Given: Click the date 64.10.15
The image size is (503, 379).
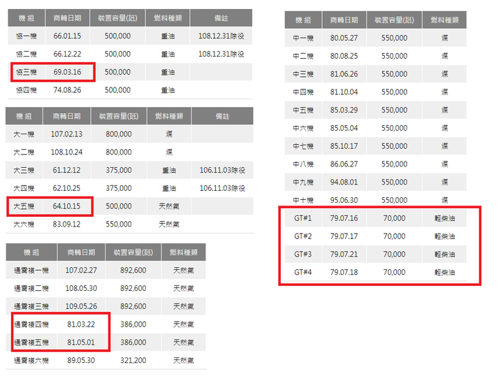Looking at the screenshot, I should pyautogui.click(x=66, y=206).
